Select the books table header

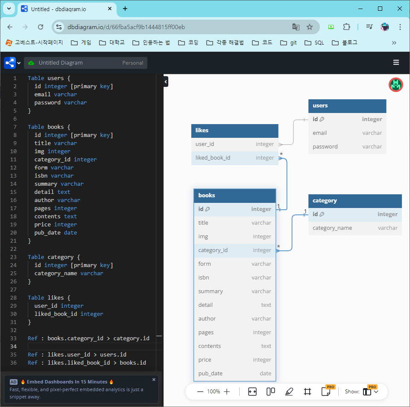(x=234, y=196)
